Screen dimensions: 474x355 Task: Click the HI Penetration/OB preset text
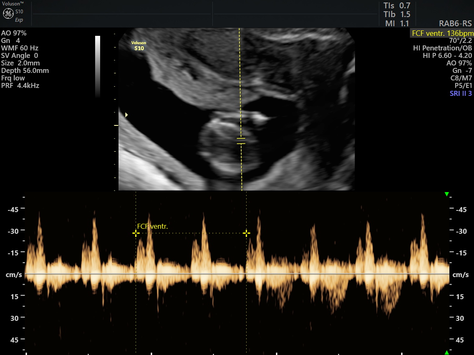pos(443,48)
